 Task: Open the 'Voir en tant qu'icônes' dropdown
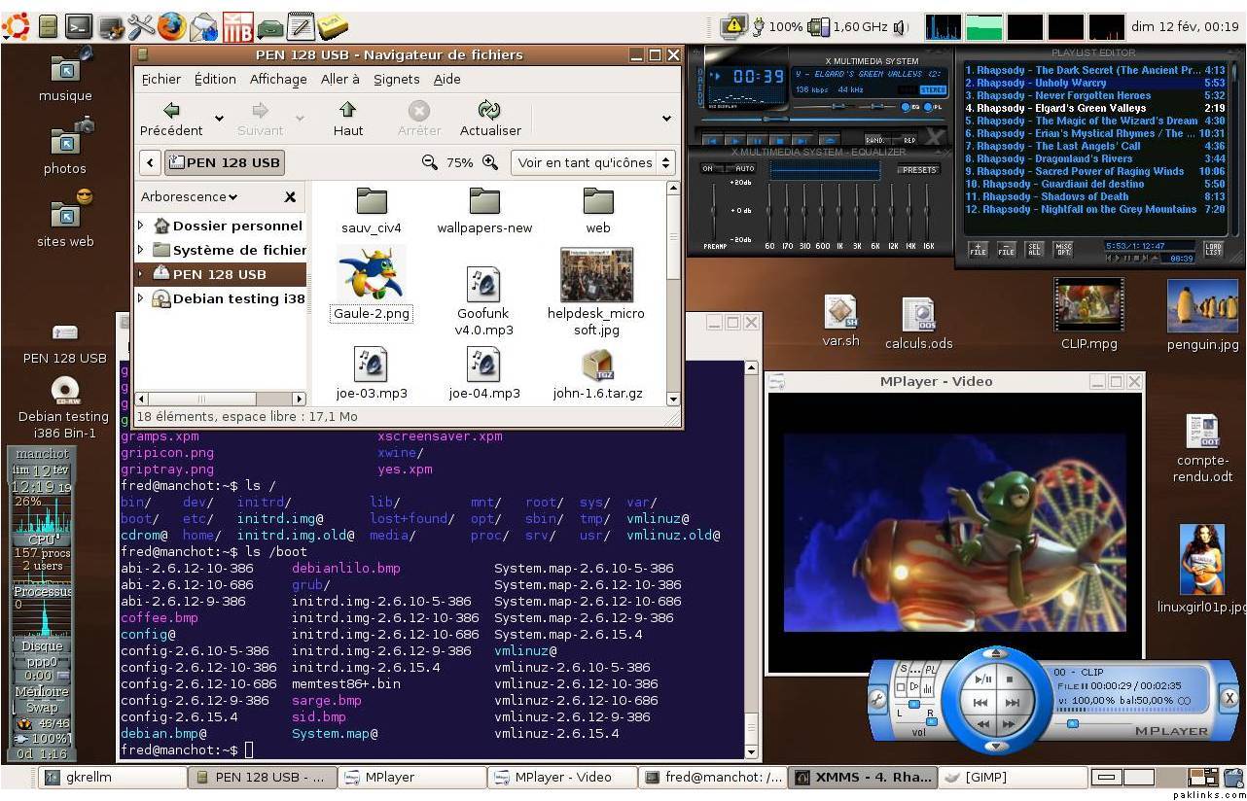coord(593,163)
